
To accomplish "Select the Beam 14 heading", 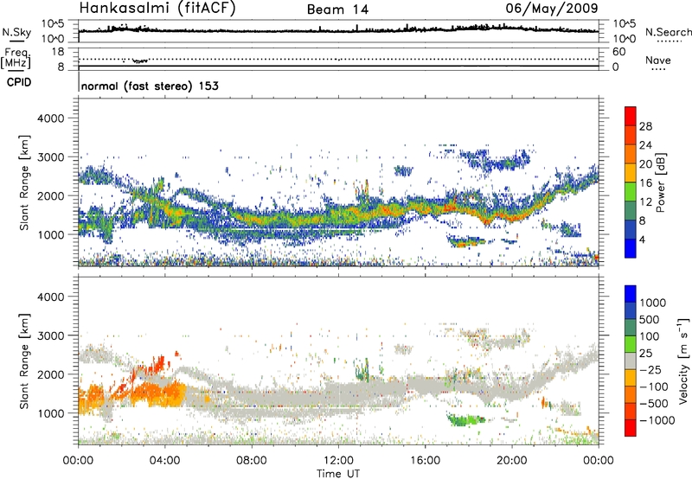I will [x=337, y=10].
